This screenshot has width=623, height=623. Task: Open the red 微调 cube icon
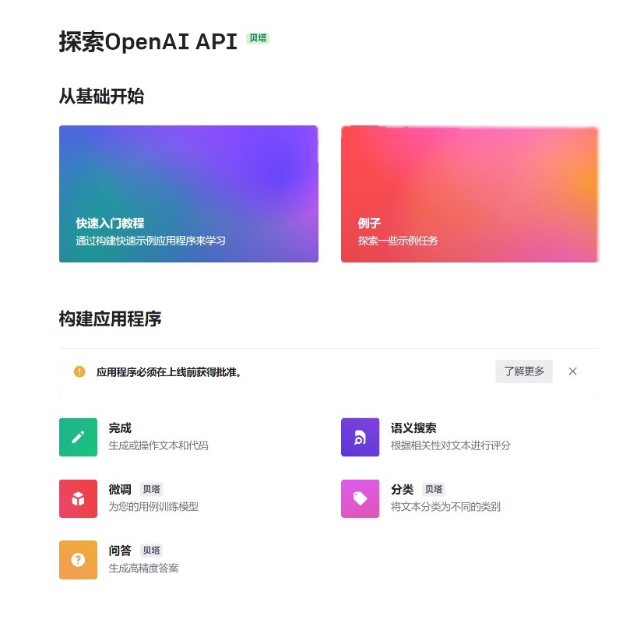coord(78,498)
